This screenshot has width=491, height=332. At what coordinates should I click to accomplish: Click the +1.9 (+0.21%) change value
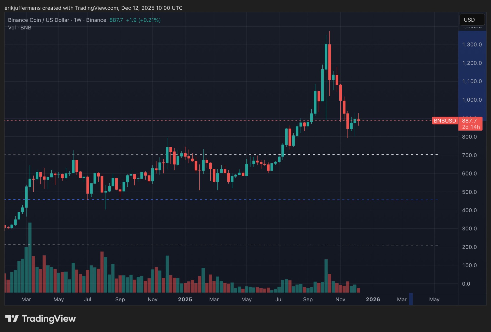pyautogui.click(x=143, y=20)
